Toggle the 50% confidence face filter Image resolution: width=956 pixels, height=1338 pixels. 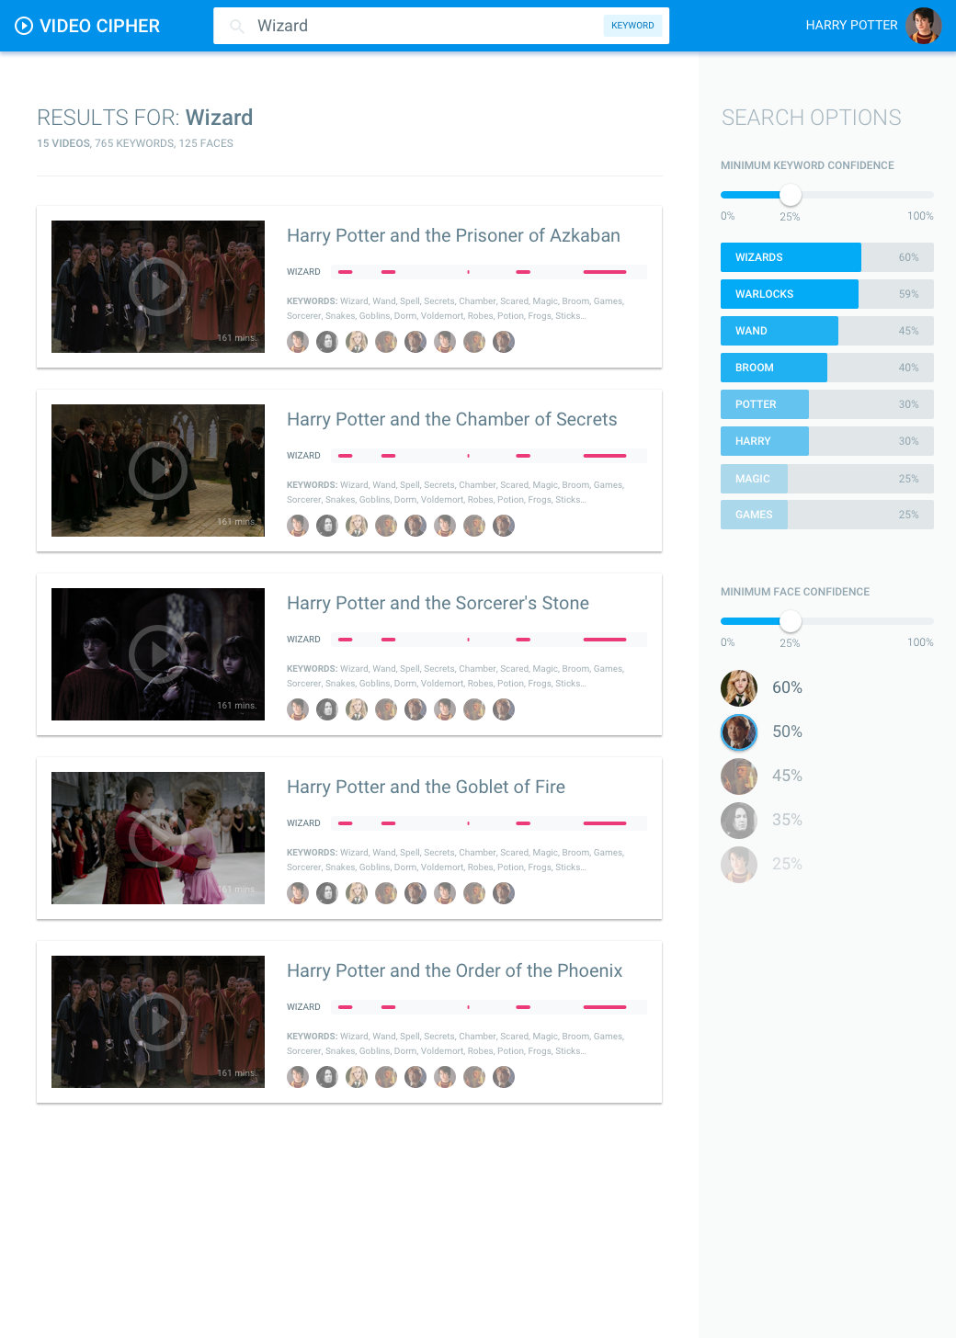point(739,731)
